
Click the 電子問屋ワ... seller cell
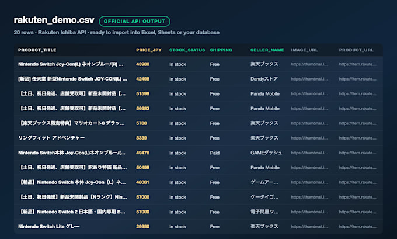click(x=264, y=212)
